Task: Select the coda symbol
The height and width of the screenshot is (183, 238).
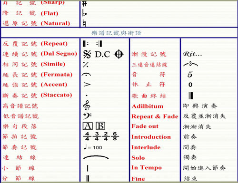Action: click(119, 54)
